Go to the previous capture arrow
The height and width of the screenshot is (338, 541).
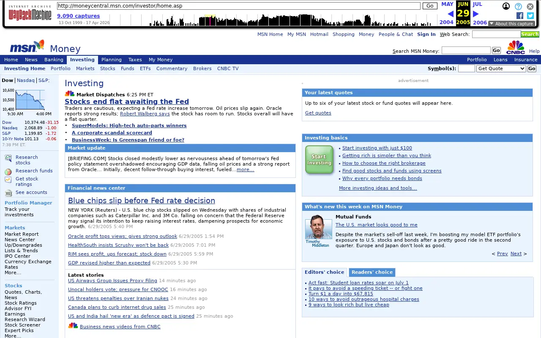point(450,14)
